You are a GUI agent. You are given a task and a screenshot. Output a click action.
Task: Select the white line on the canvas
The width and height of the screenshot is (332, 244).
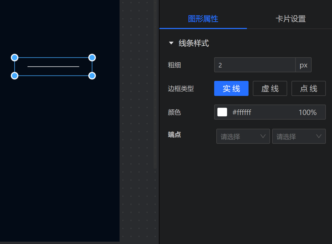coord(53,66)
